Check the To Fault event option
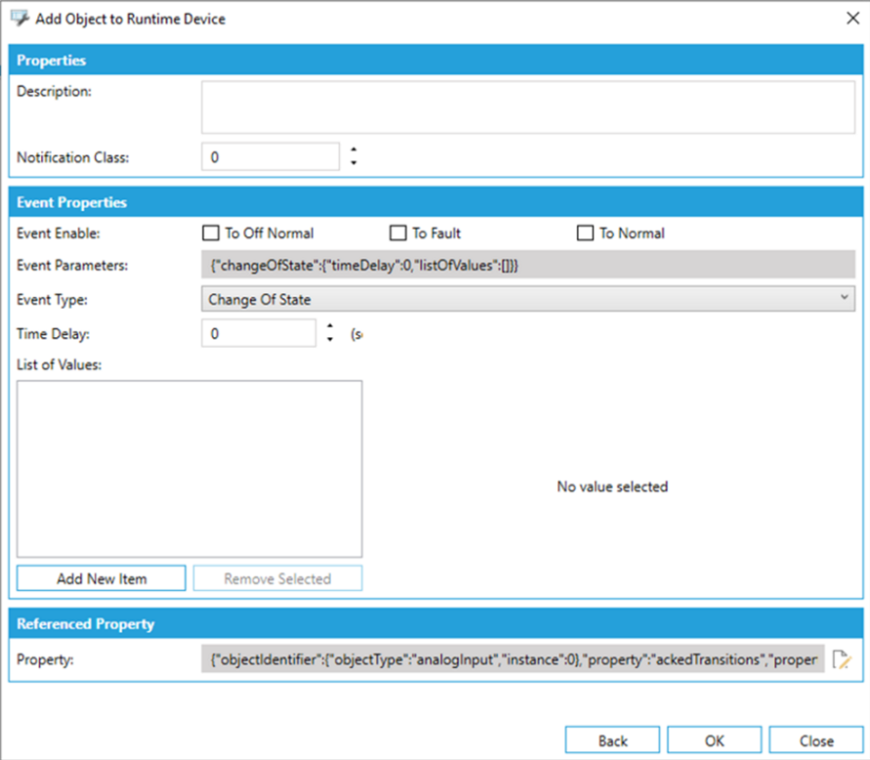Image resolution: width=870 pixels, height=760 pixels. coord(398,233)
